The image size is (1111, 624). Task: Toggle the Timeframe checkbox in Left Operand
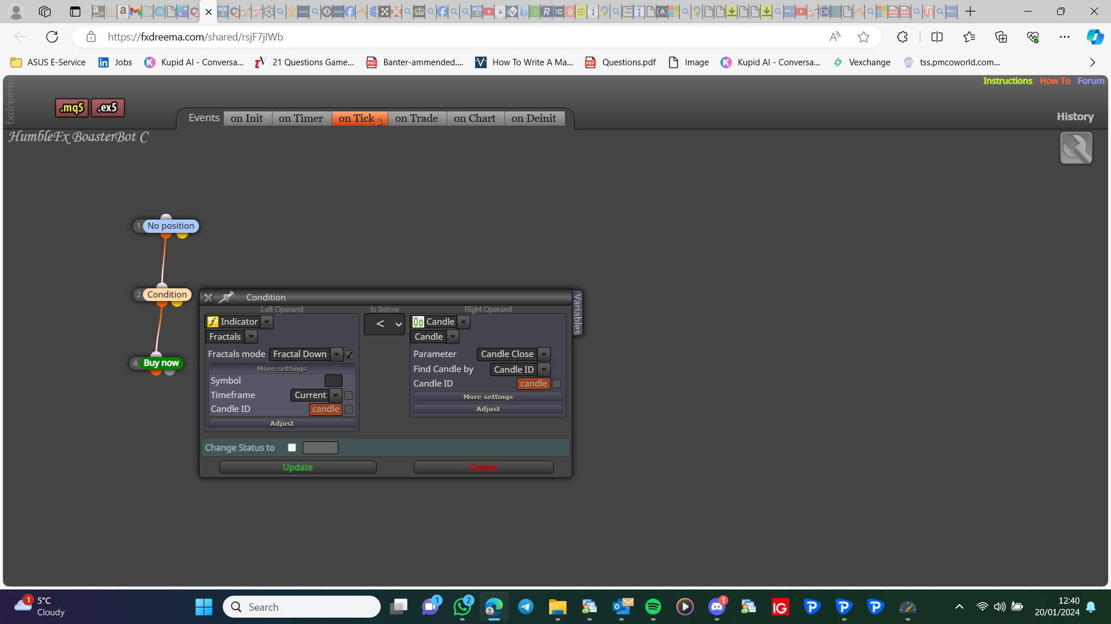(348, 395)
